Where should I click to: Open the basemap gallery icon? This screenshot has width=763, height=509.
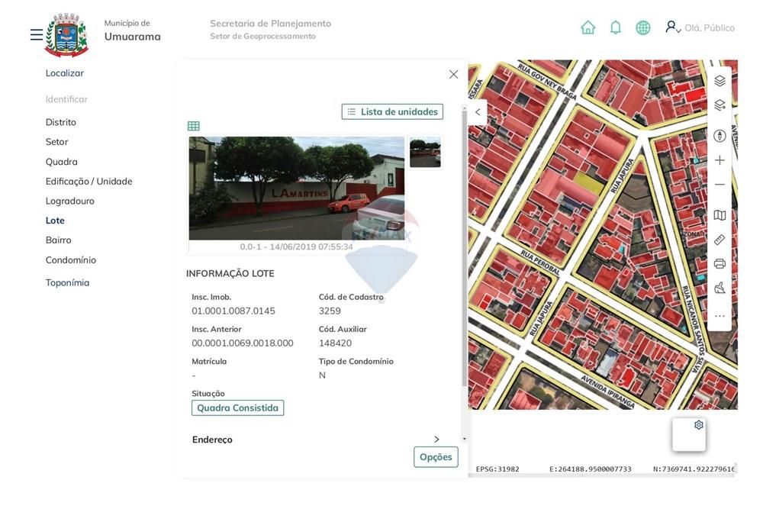pos(719,214)
